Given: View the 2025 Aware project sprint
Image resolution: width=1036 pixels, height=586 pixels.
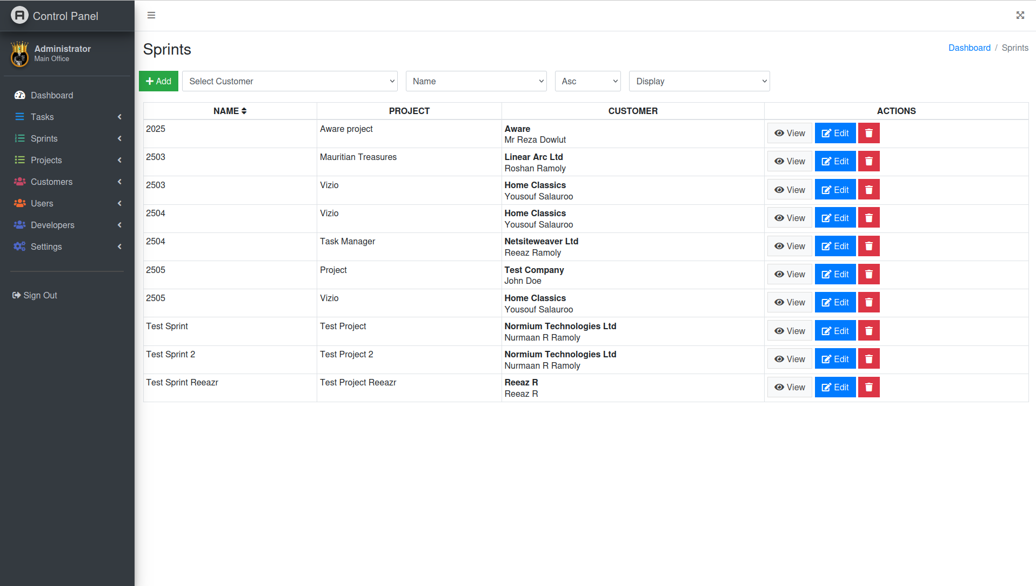Looking at the screenshot, I should tap(790, 133).
